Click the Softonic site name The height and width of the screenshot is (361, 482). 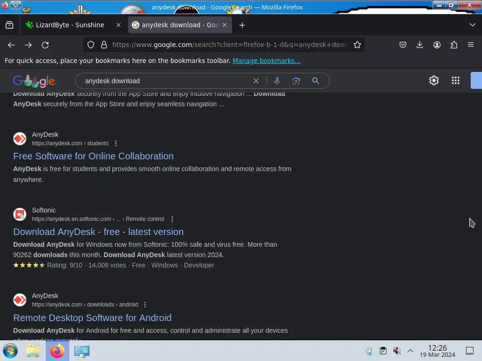coord(44,210)
